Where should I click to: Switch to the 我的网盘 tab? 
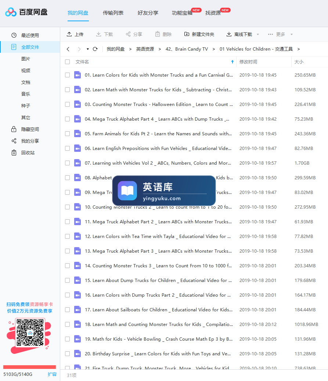[78, 13]
